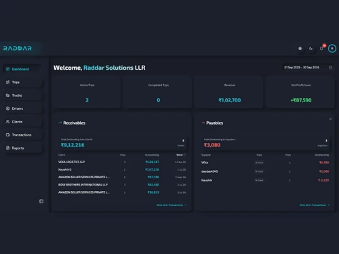Click the info icon next to Since
339x254 pixels.
coord(185,155)
